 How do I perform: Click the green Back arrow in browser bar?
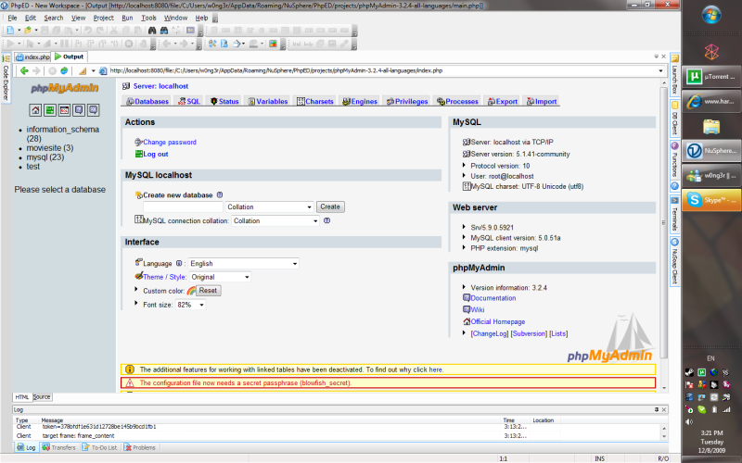pos(24,71)
